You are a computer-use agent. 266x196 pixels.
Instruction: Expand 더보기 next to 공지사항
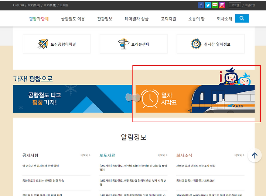(x=85, y=155)
